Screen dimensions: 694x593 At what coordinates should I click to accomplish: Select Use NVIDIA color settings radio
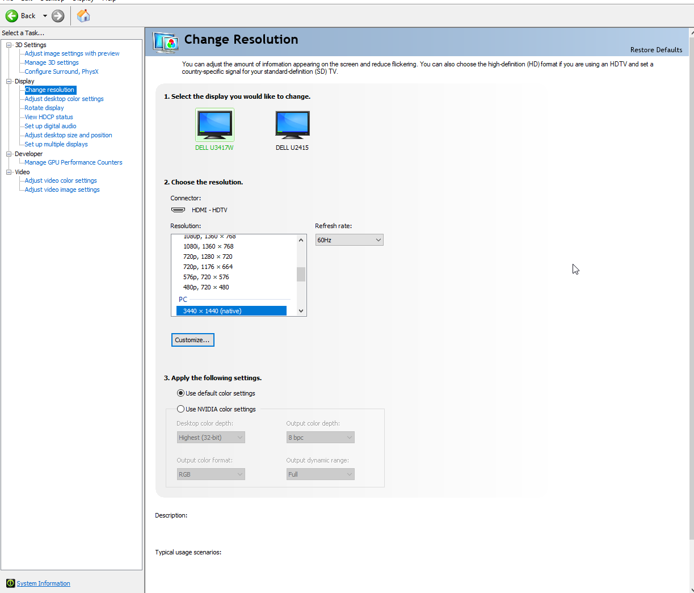[x=180, y=409]
